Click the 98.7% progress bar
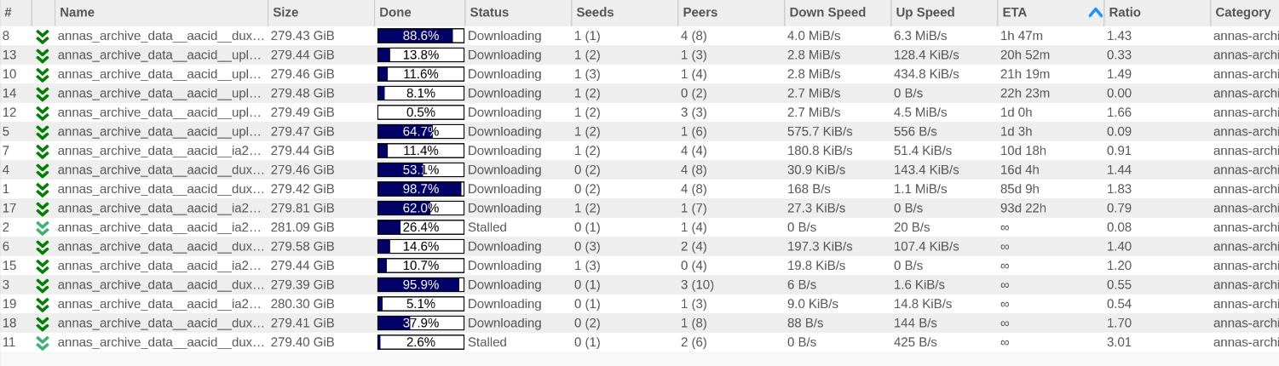 click(420, 189)
